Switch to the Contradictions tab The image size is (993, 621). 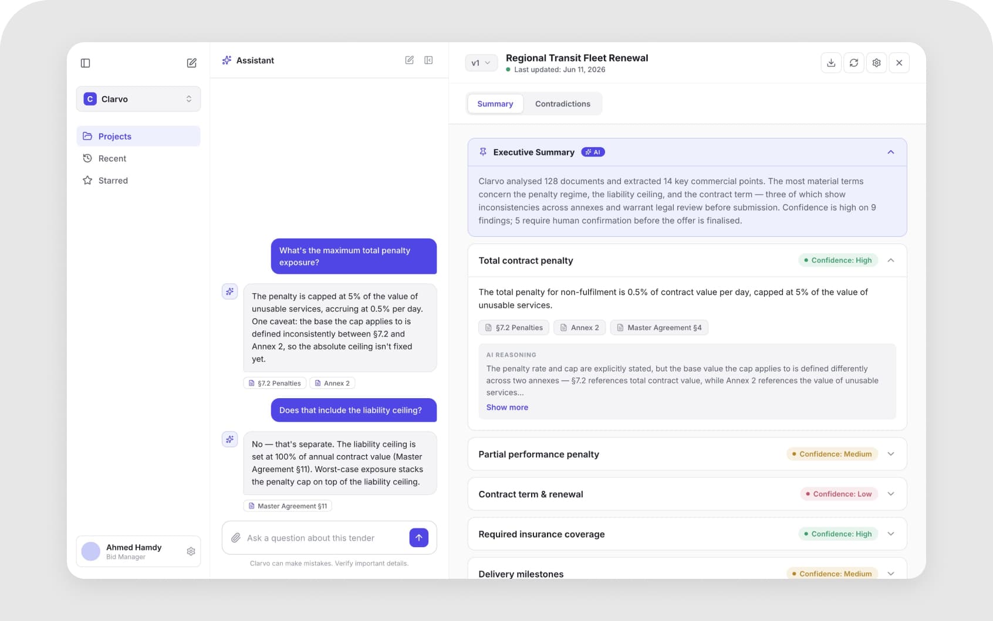(x=563, y=104)
